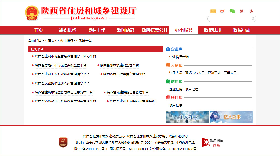Open 陕西省小城镇建设监管平台 link
Viewport: 280px width, 156px height.
(119, 65)
